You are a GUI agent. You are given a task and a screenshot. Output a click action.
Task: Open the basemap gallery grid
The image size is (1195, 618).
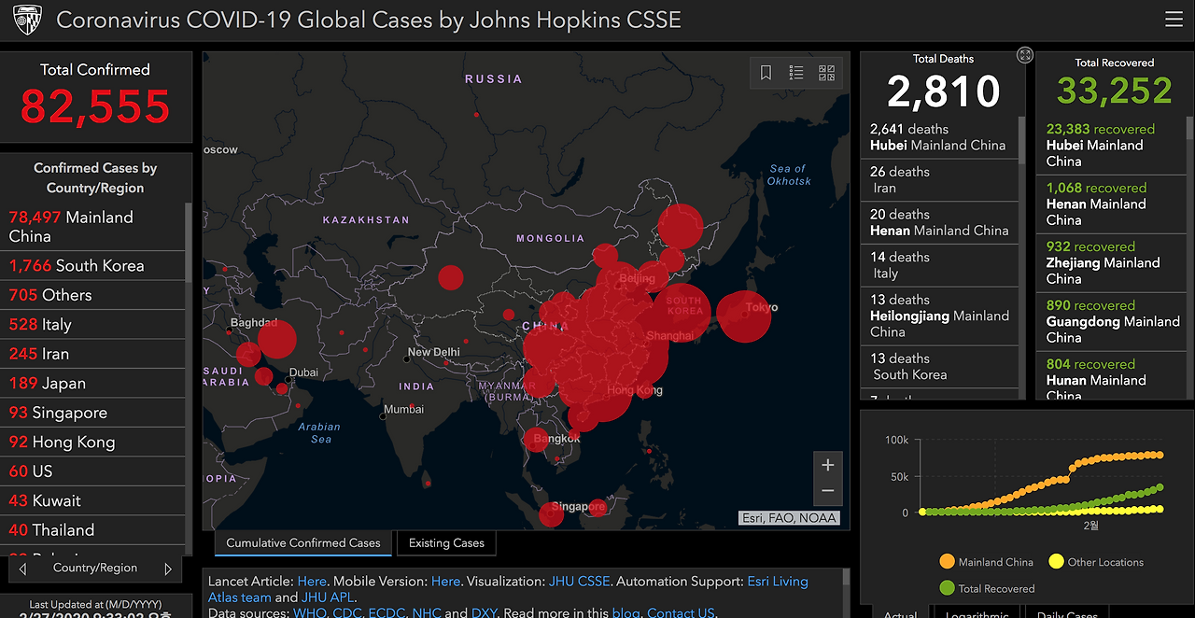pos(826,73)
